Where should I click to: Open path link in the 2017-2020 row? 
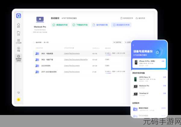pyautogui.click(x=72, y=72)
